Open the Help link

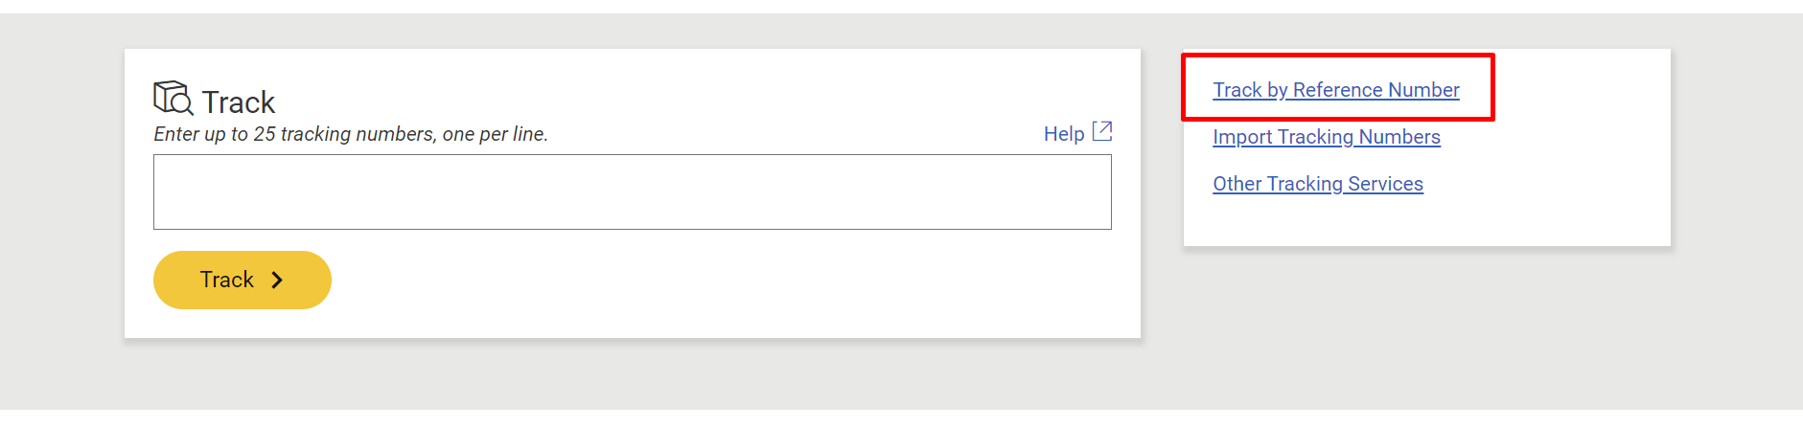1077,133
